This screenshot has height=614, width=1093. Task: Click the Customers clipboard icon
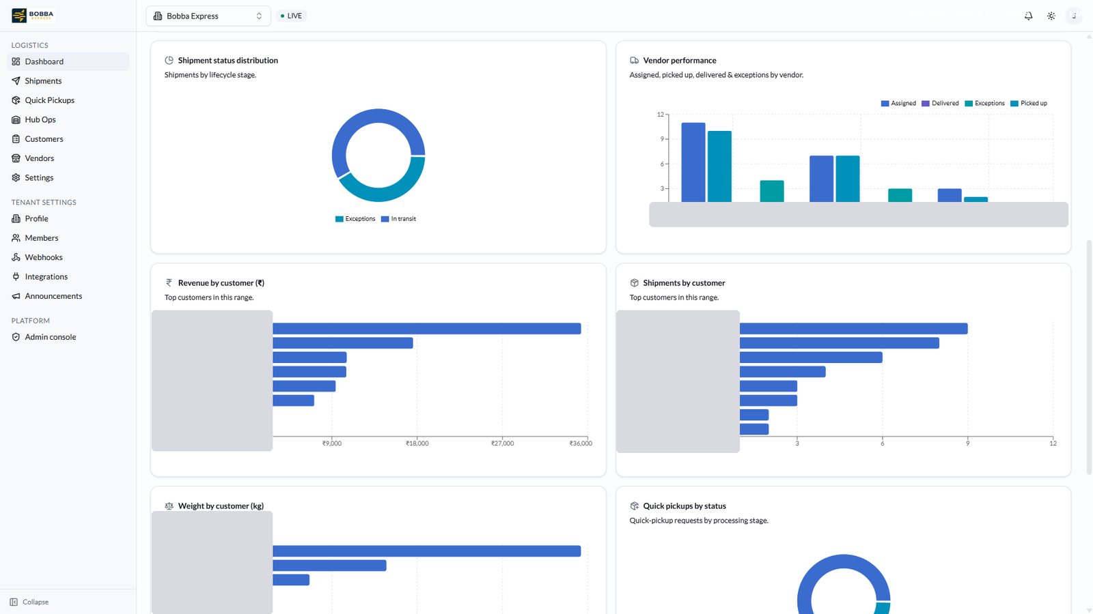click(x=16, y=139)
